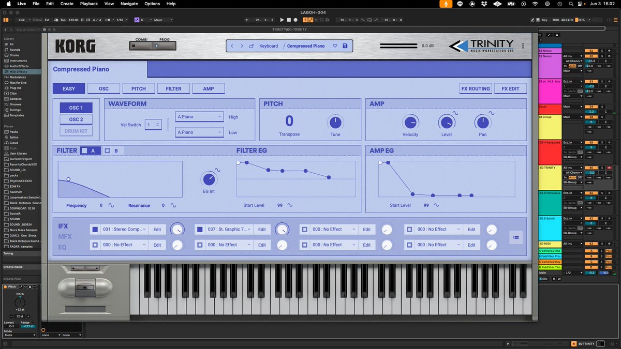
Task: Open Splice in browser Places
Action: (x=13, y=137)
